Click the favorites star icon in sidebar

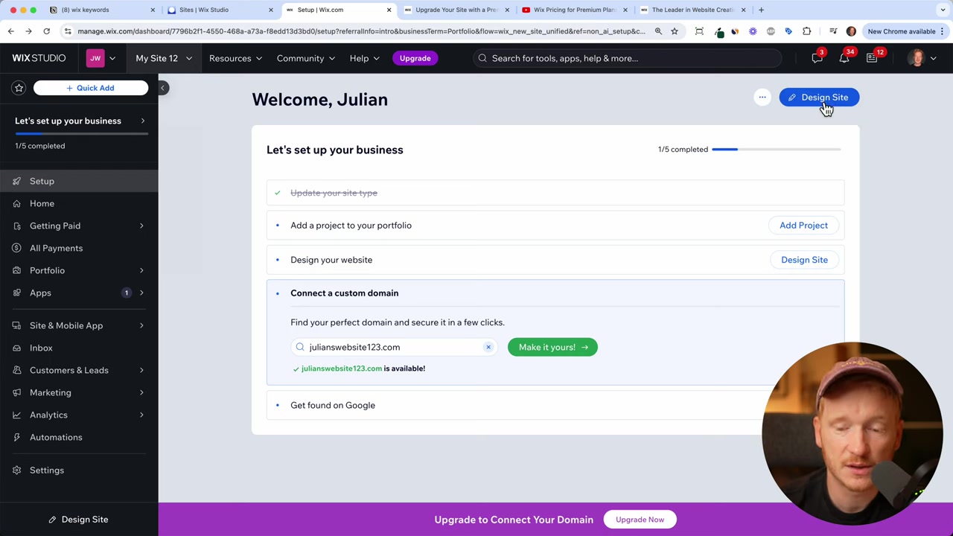click(19, 88)
